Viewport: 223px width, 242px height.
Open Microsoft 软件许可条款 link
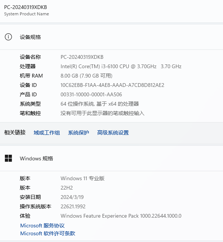coord(48,233)
